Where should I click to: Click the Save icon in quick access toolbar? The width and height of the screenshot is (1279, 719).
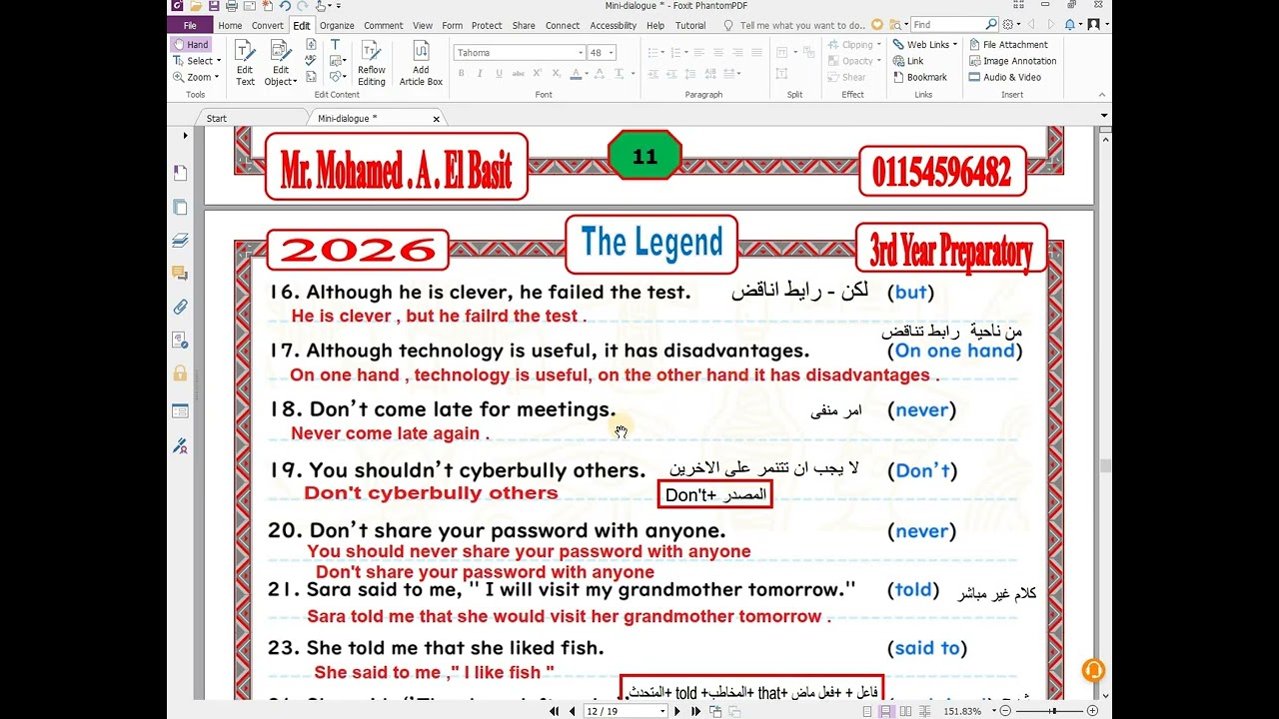click(215, 6)
